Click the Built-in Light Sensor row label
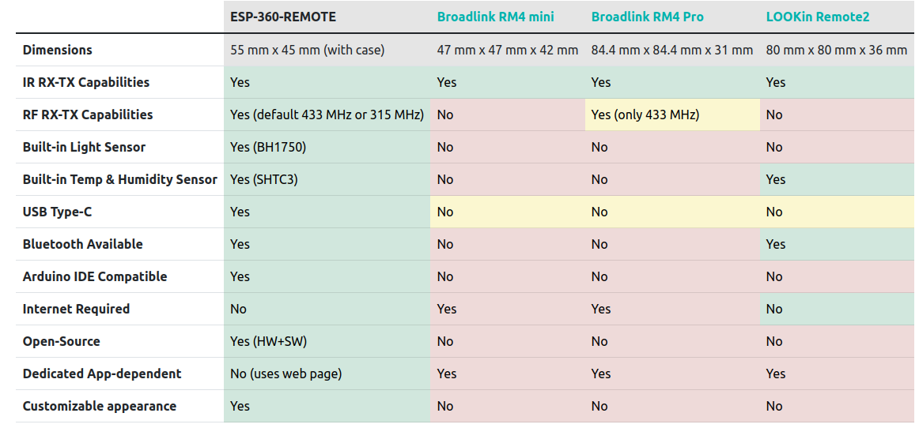This screenshot has width=919, height=428. 84,147
